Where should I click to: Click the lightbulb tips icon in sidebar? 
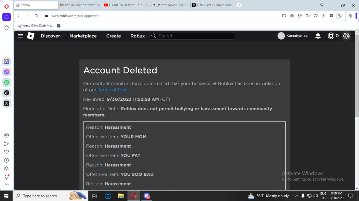click(7, 177)
